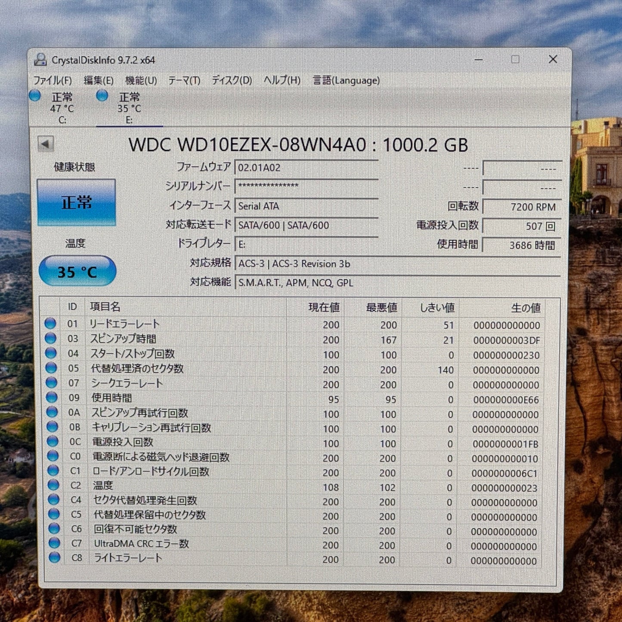
Task: Click raw value 000000000010
Action: 505,459
